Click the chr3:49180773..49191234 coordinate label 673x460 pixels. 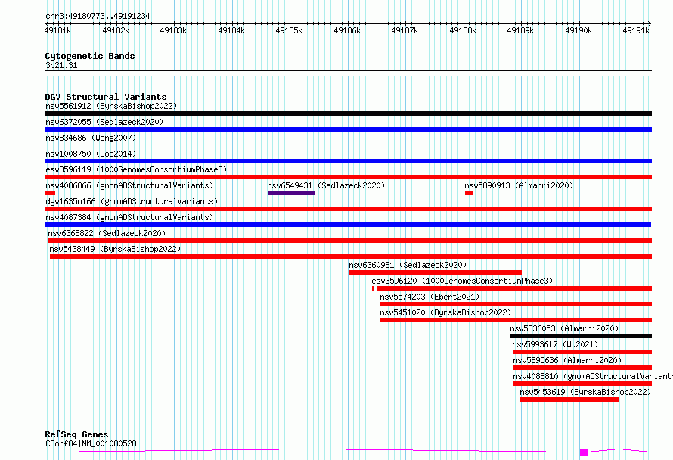pyautogui.click(x=98, y=17)
